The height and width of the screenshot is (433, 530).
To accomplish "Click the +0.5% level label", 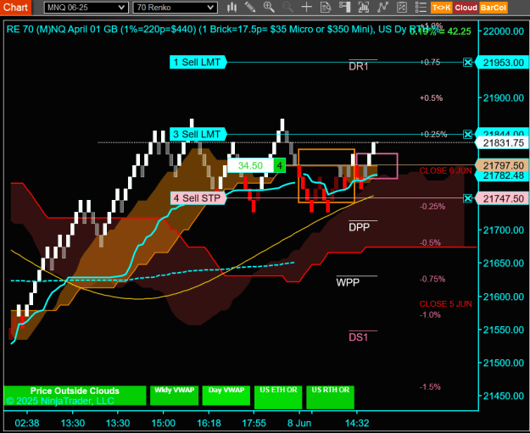I will 431,98.
